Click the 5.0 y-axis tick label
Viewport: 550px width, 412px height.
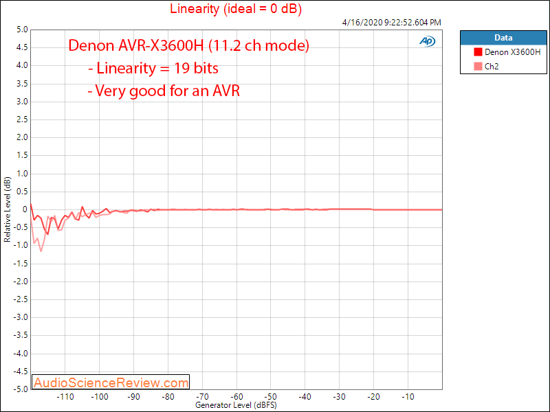(x=22, y=30)
